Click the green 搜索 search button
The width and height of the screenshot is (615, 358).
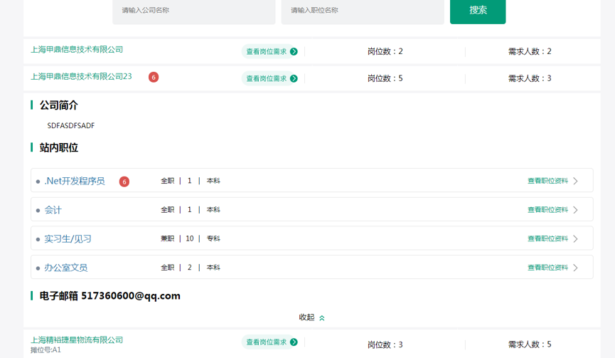click(x=478, y=11)
